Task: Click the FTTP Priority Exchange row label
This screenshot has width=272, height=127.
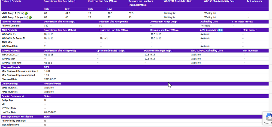Action: [x=14, y=121]
